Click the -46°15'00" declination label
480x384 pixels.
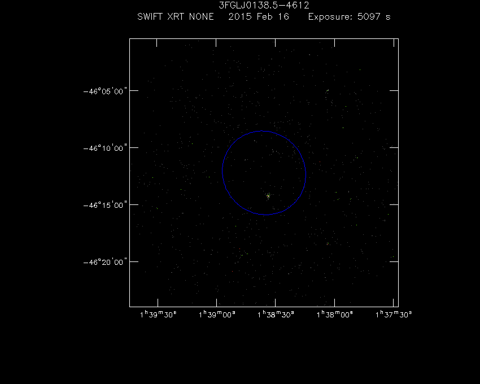point(105,205)
